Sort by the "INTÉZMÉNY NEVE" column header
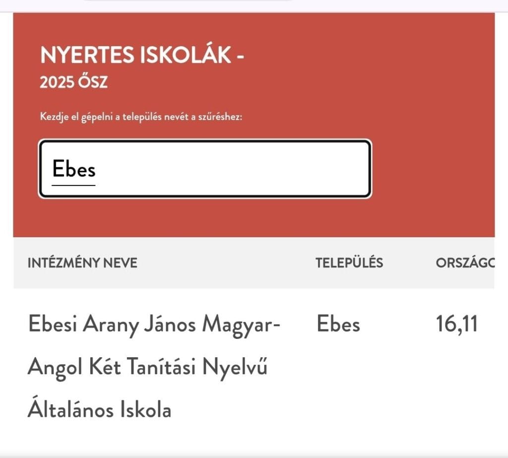The width and height of the screenshot is (508, 458). (x=82, y=262)
